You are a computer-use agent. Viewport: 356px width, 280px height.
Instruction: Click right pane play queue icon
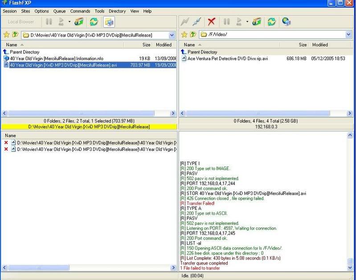point(239,22)
